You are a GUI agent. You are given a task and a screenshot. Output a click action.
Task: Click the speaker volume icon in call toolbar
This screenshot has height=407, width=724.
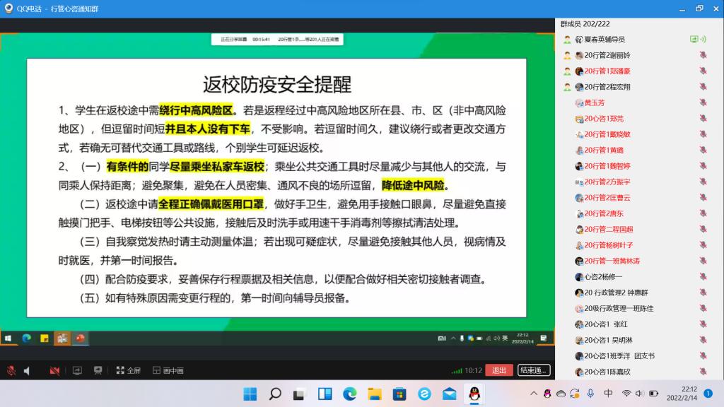(27, 370)
